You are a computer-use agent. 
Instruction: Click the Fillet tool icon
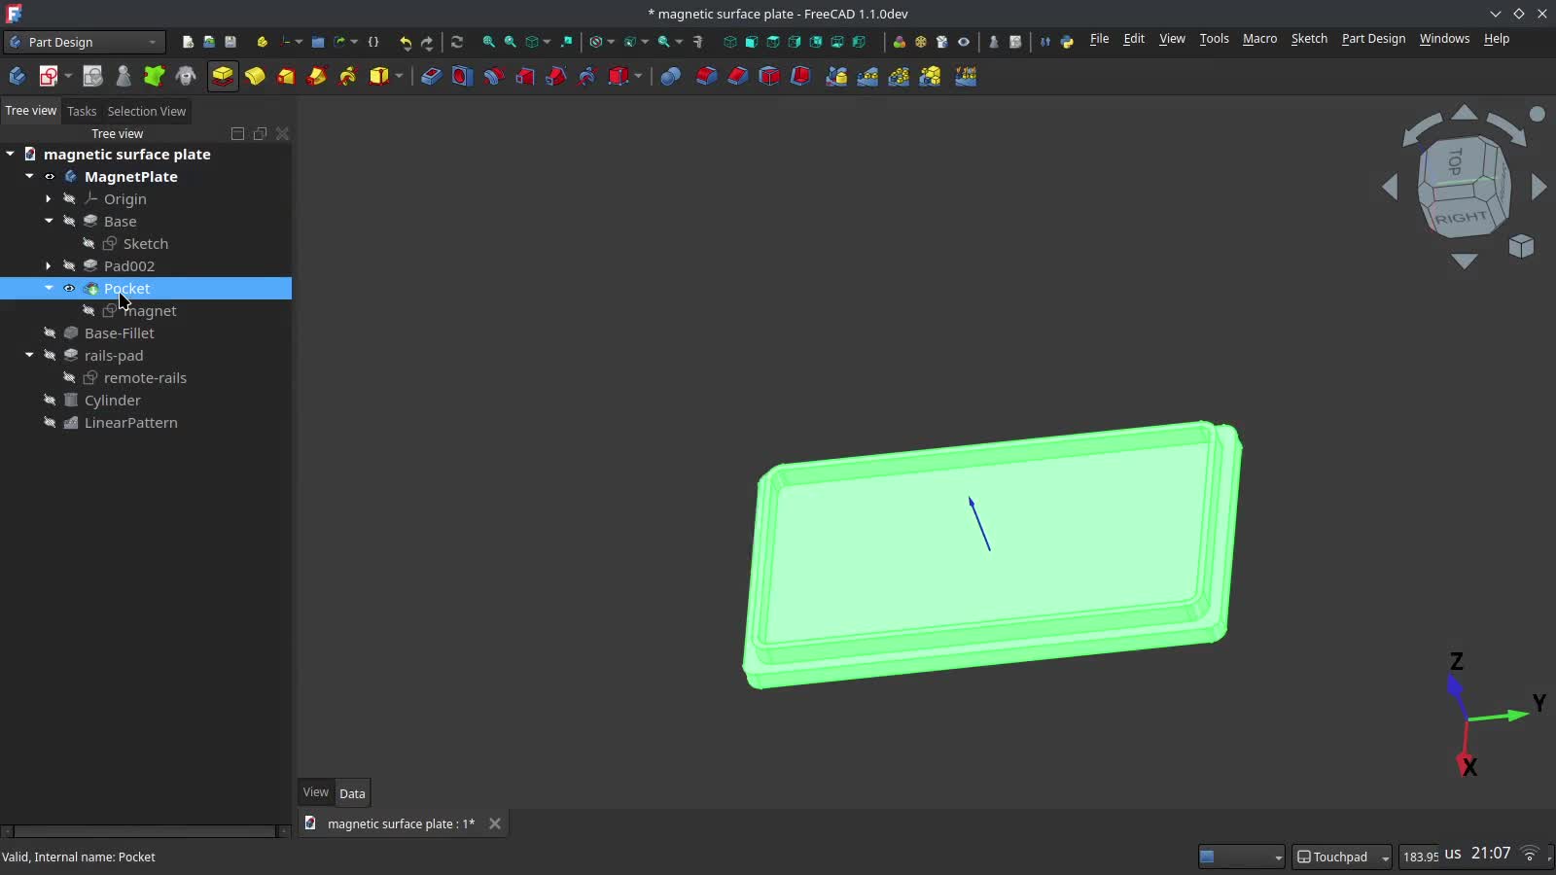pos(706,76)
